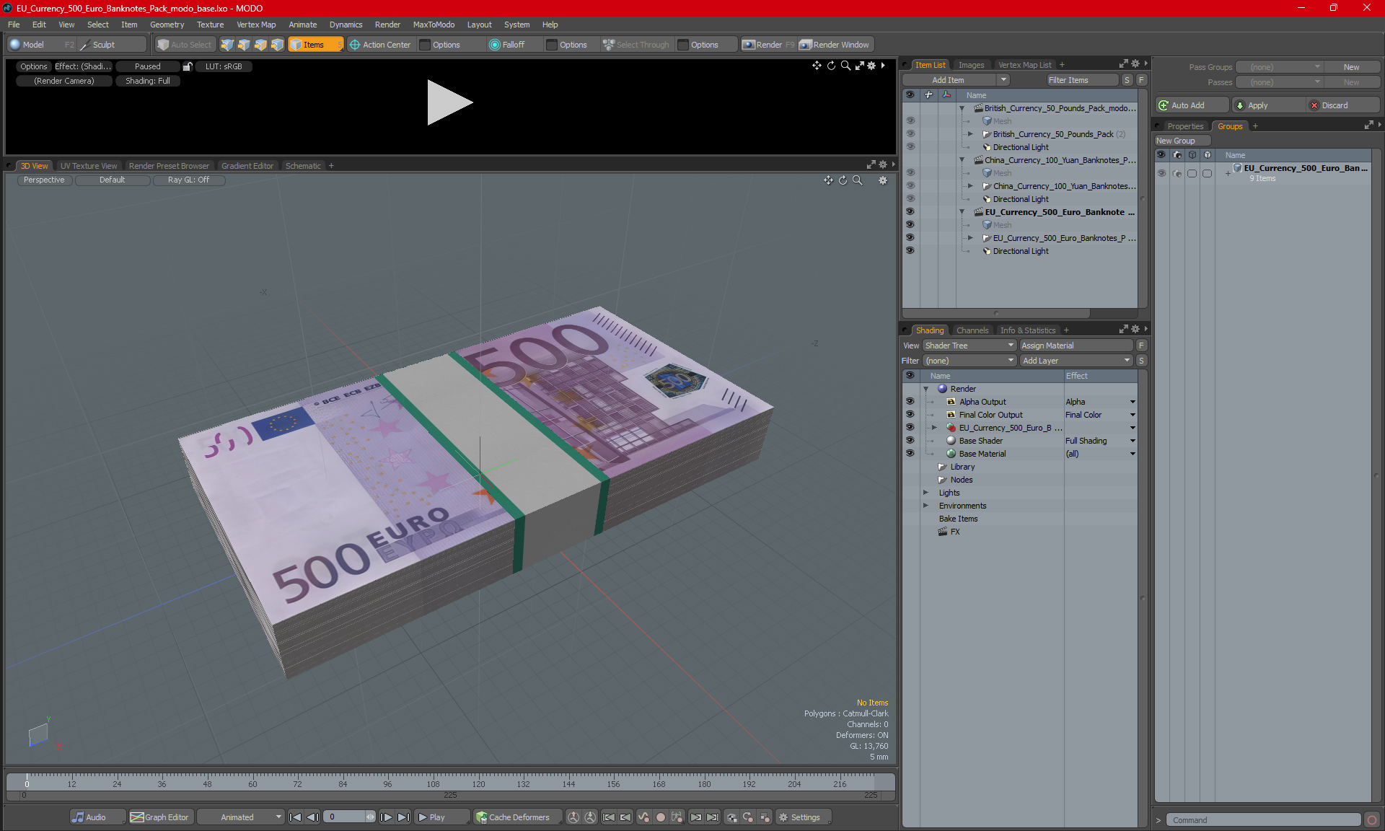Collapse the Render node in Shader Tree

925,389
